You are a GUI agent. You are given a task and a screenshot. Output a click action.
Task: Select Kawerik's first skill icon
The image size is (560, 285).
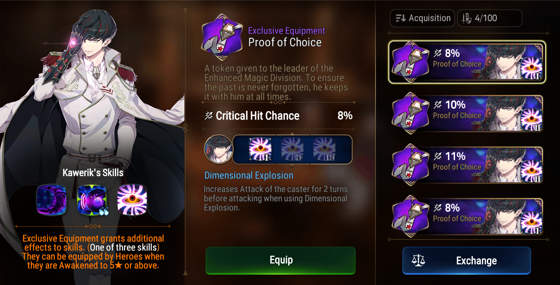click(x=51, y=200)
